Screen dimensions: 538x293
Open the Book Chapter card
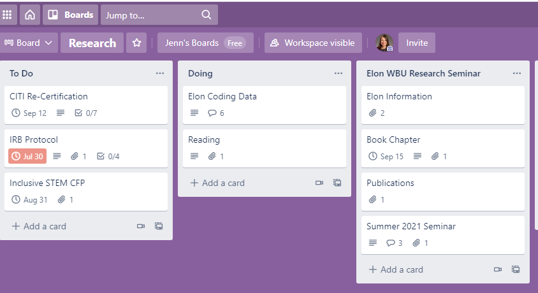pyautogui.click(x=442, y=148)
